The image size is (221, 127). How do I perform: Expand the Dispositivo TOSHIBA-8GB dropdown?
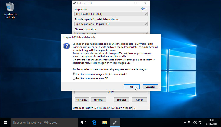(111, 14)
